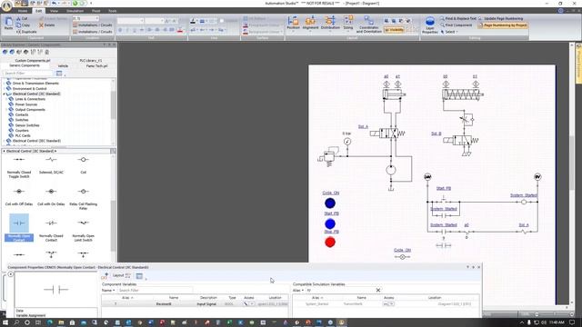This screenshot has height=327, width=582.
Task: Select Contacts in the library tree
Action: point(22,115)
